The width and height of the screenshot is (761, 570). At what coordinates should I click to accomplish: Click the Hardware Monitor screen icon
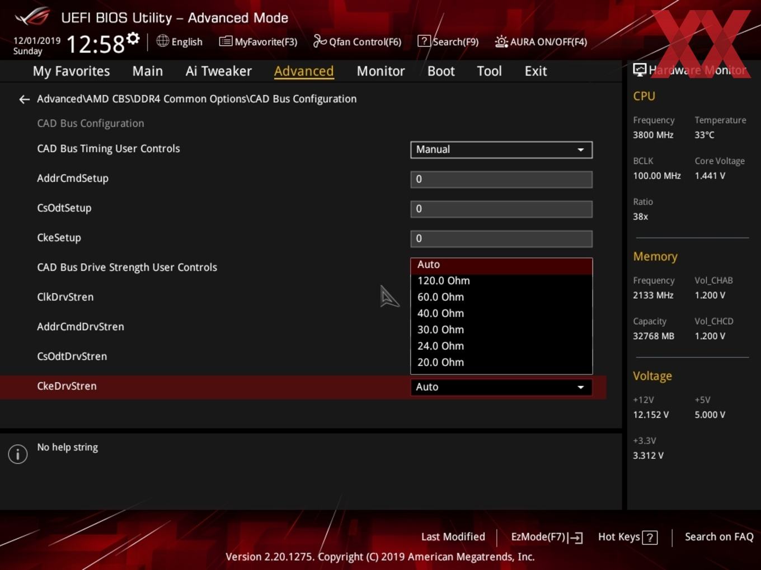tap(640, 69)
